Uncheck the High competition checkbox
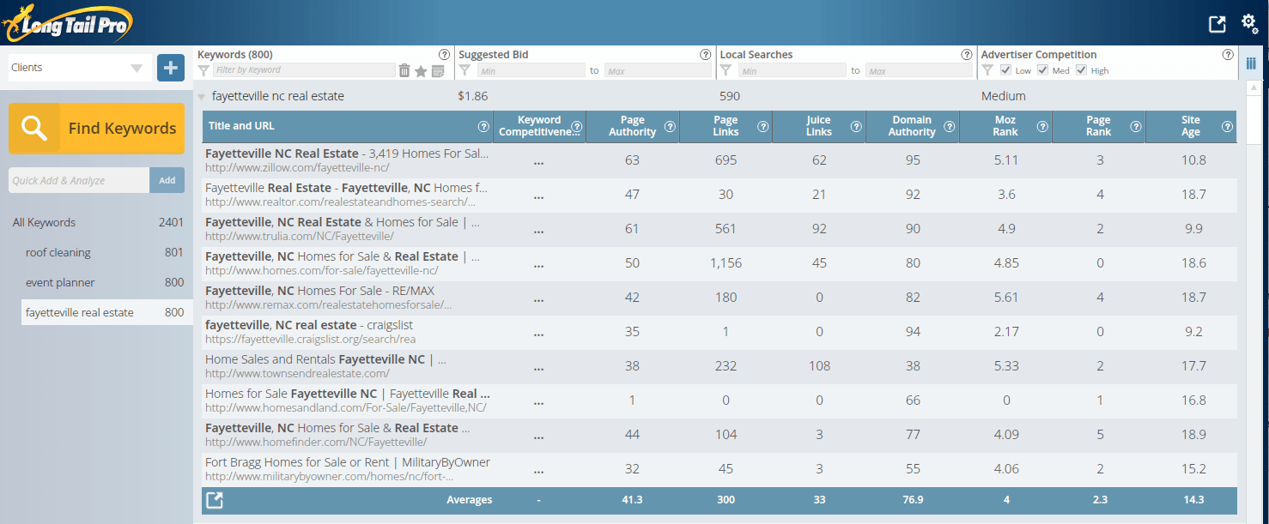 pos(1081,70)
